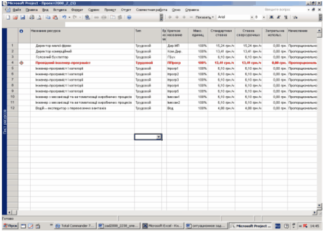
Task: Open the Arial font name dropdown
Action: (251, 17)
